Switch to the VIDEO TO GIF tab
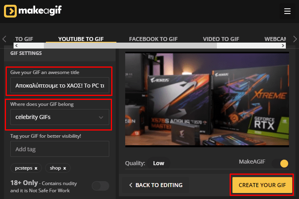 tap(221, 39)
